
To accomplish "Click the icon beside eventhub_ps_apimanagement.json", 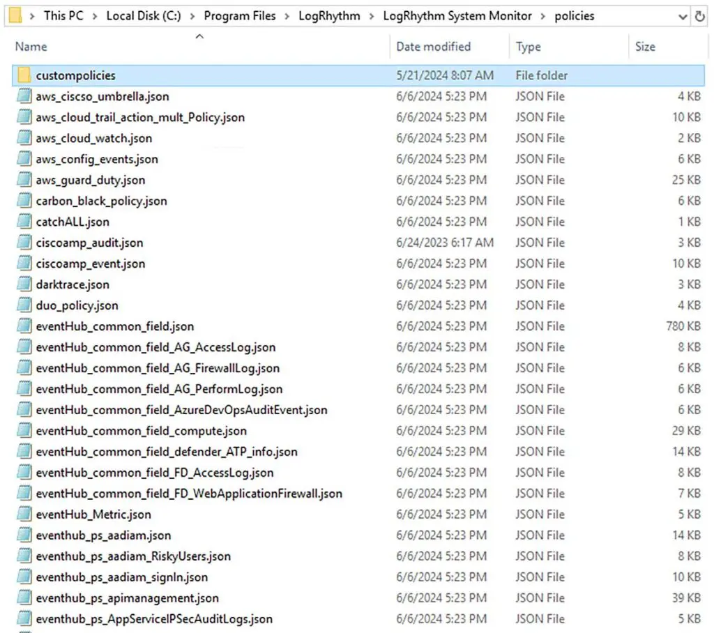I will [24, 598].
